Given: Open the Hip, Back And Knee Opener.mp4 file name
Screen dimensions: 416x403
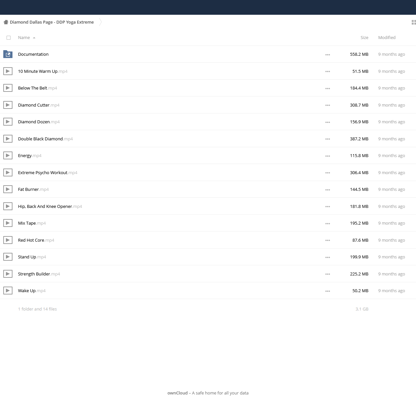Looking at the screenshot, I should pyautogui.click(x=50, y=207).
